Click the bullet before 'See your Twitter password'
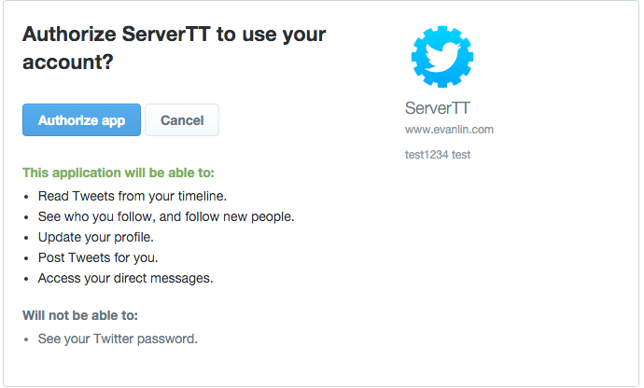Screen dimensions: 644x388 click(x=26, y=339)
